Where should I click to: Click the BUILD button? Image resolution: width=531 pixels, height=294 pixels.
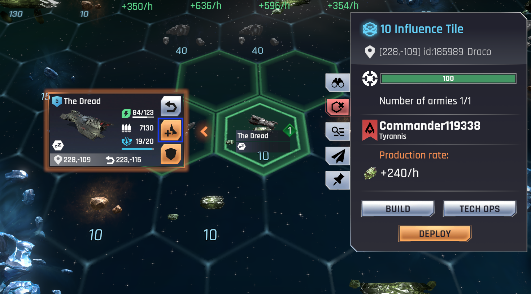pyautogui.click(x=398, y=209)
